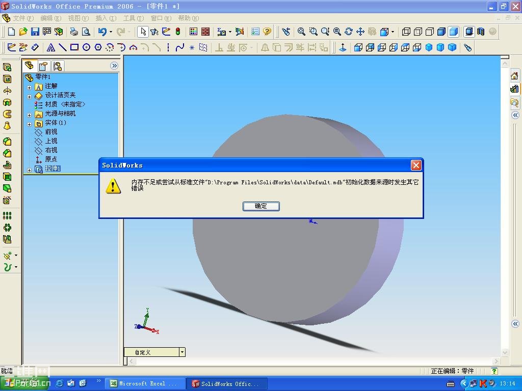Expand the 实体(1) tree node
522x391 pixels.
pos(29,124)
